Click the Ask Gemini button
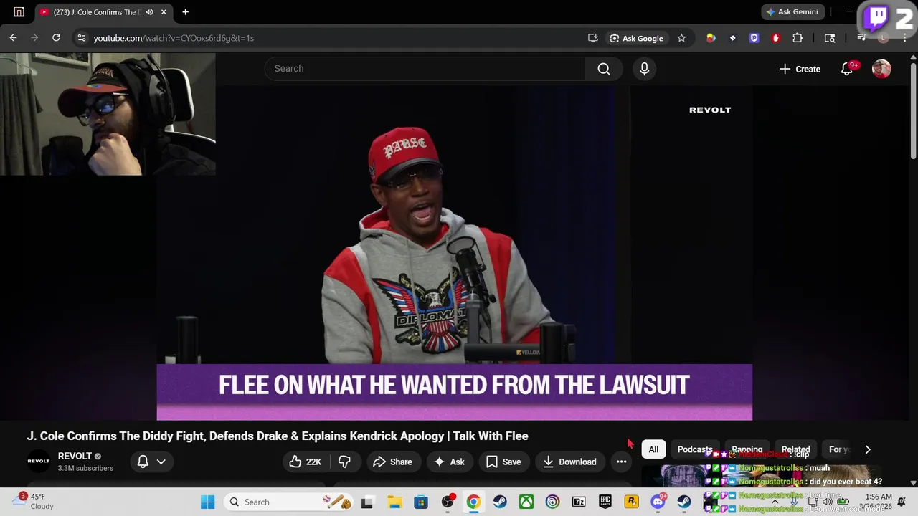The width and height of the screenshot is (918, 516). click(x=794, y=12)
